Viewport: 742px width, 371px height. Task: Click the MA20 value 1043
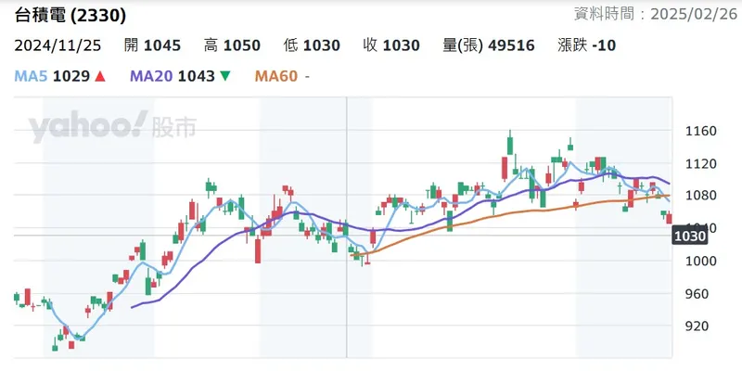196,76
